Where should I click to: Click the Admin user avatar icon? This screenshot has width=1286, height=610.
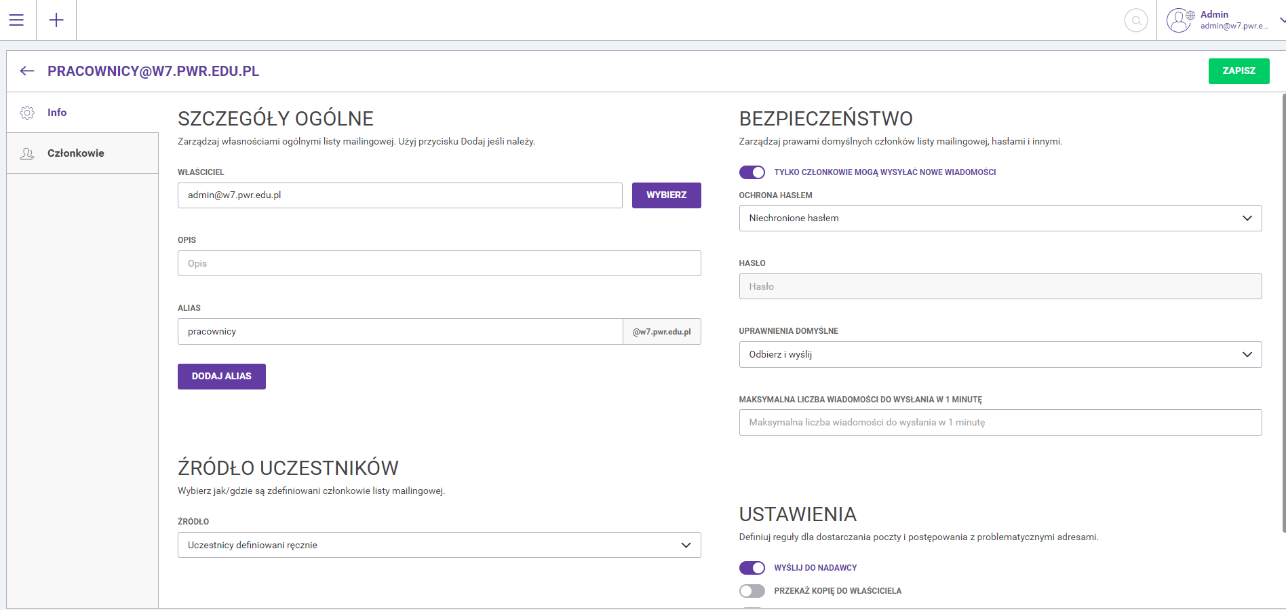(x=1180, y=20)
